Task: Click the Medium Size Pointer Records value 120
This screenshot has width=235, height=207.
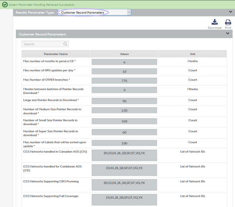Action: tap(124, 110)
